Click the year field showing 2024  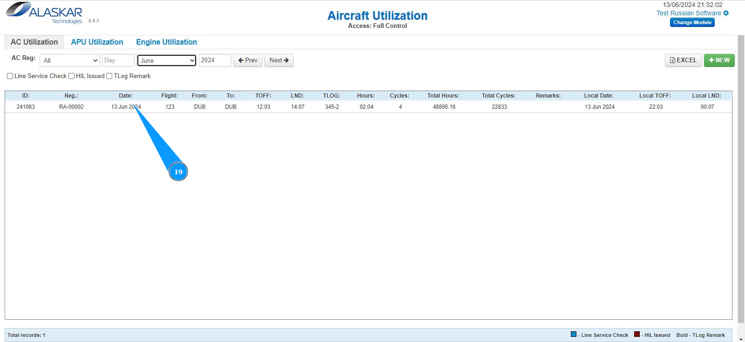(215, 60)
